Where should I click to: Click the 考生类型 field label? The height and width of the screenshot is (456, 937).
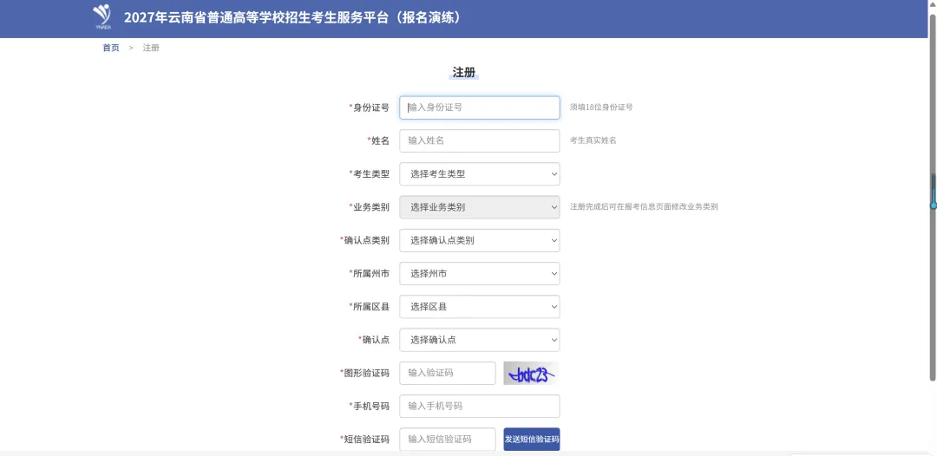click(x=370, y=174)
